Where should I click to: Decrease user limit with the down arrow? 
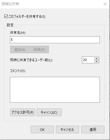click(x=96, y=62)
